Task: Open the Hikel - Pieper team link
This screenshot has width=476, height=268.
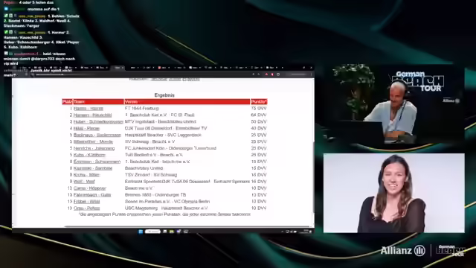Action: [86, 129]
